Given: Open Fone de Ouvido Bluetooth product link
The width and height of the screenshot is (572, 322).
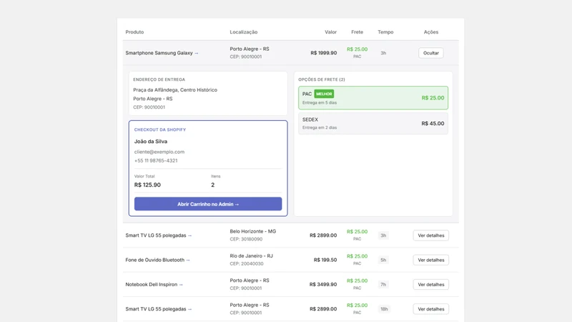Looking at the screenshot, I should coord(158,260).
